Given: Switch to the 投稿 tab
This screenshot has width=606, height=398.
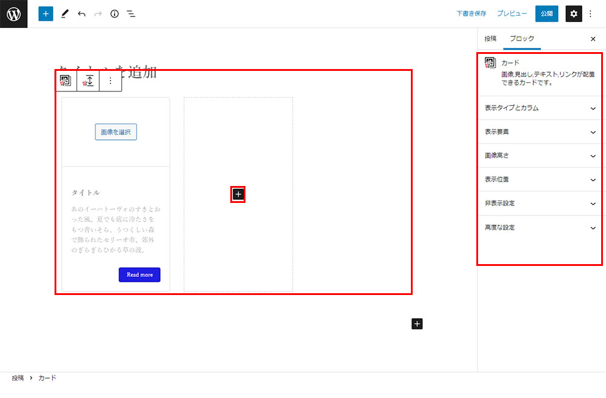Looking at the screenshot, I should point(490,39).
